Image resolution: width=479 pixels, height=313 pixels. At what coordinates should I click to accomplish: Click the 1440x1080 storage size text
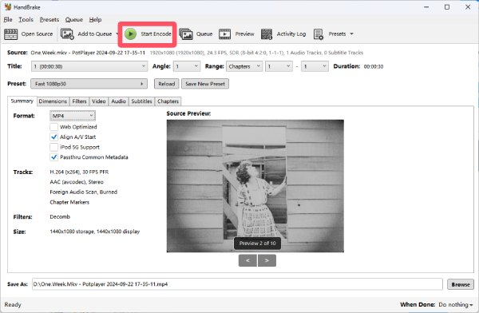(x=95, y=232)
